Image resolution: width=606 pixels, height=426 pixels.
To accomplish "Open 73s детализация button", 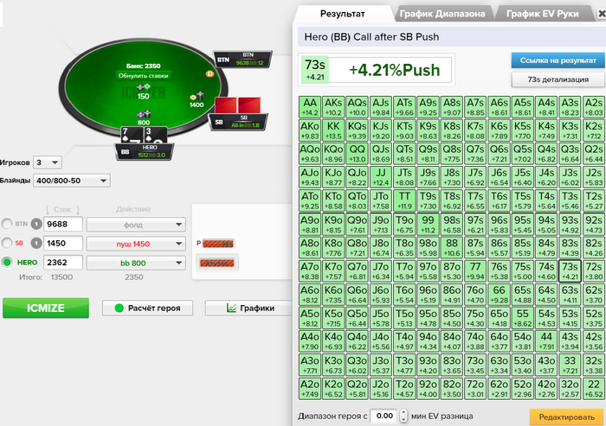I will pyautogui.click(x=558, y=79).
